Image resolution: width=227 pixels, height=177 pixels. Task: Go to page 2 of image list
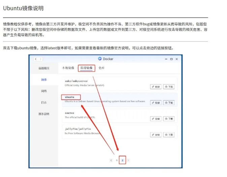pos(123,160)
